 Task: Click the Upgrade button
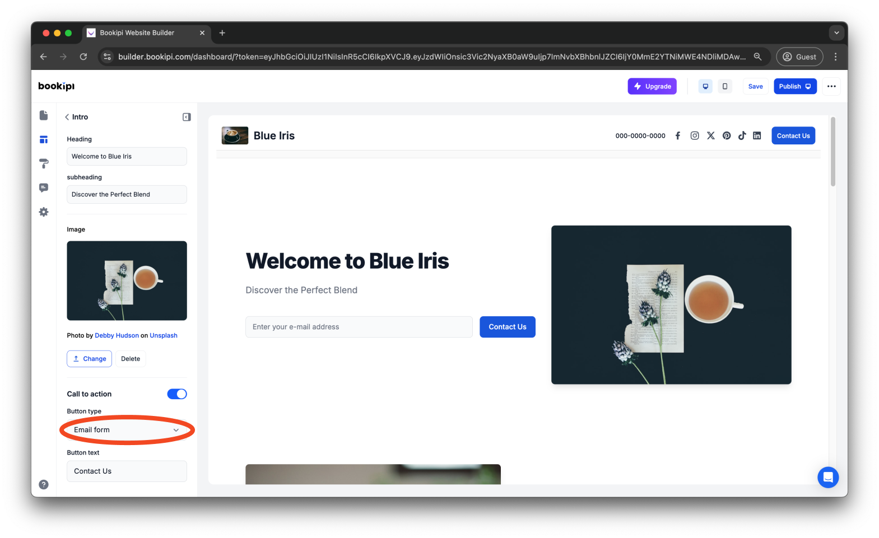point(652,86)
